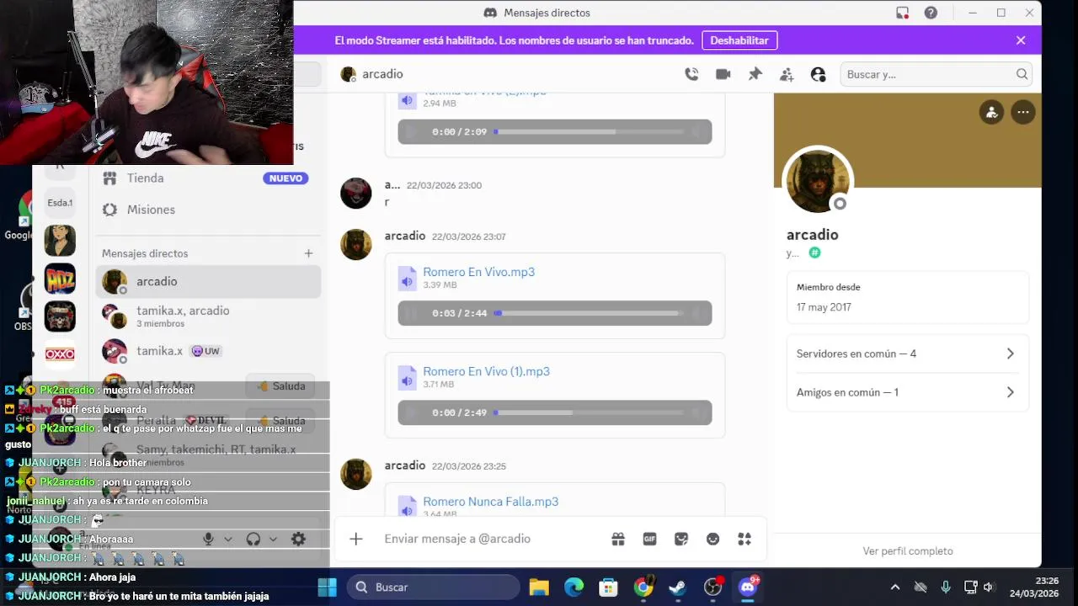Click the audio file icon of Romero En Vivo (1).mp3
Image resolution: width=1078 pixels, height=606 pixels.
[x=408, y=378]
